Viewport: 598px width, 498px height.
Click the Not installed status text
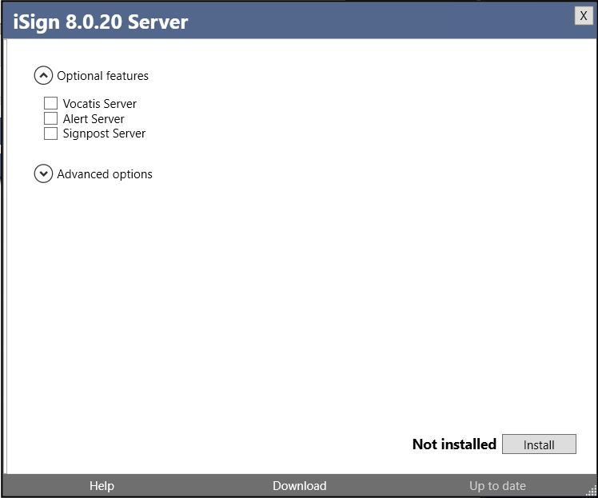point(454,444)
